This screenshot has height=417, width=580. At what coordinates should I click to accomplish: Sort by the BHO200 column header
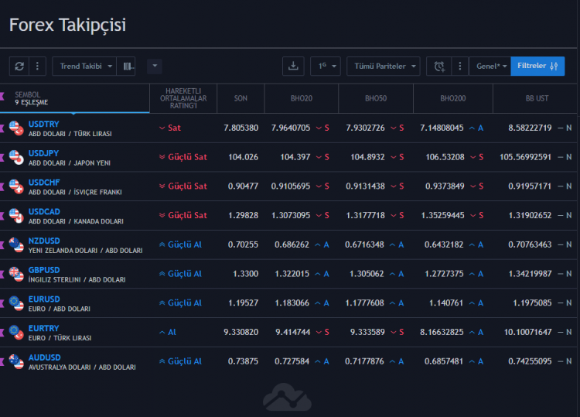click(452, 99)
